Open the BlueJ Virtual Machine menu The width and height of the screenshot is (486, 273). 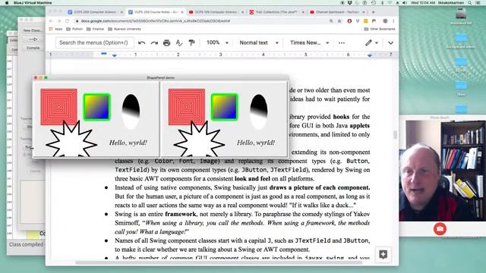pyautogui.click(x=33, y=3)
